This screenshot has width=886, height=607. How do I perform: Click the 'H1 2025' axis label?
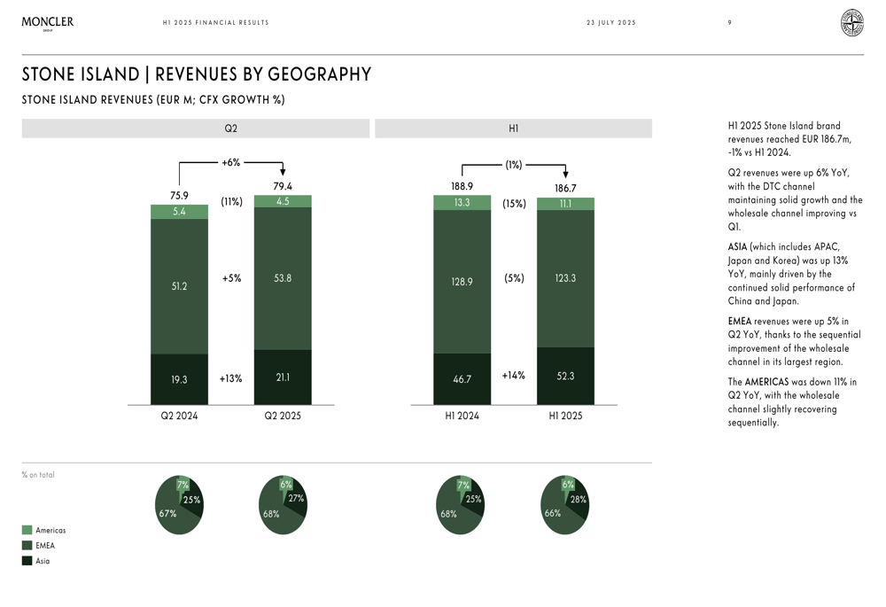(x=565, y=416)
